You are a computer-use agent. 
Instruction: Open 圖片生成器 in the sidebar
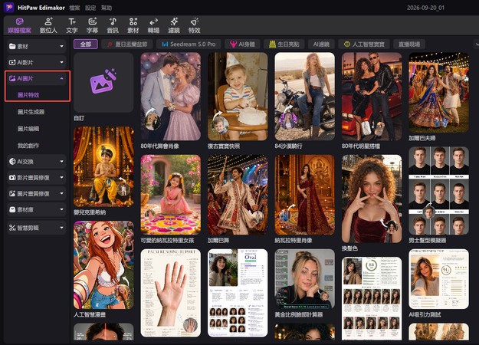click(x=31, y=112)
